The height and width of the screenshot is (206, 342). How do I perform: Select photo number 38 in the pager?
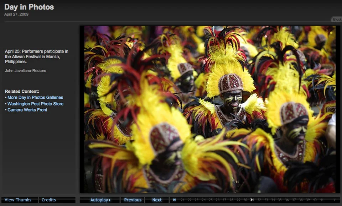[x=301, y=200]
